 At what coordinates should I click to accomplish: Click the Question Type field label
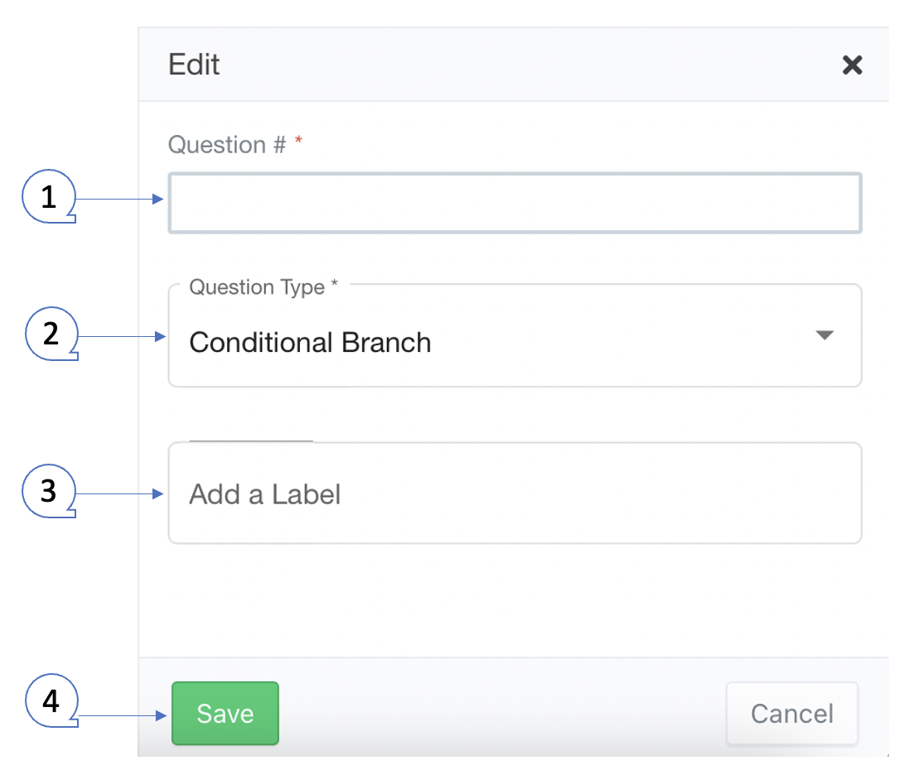click(249, 287)
